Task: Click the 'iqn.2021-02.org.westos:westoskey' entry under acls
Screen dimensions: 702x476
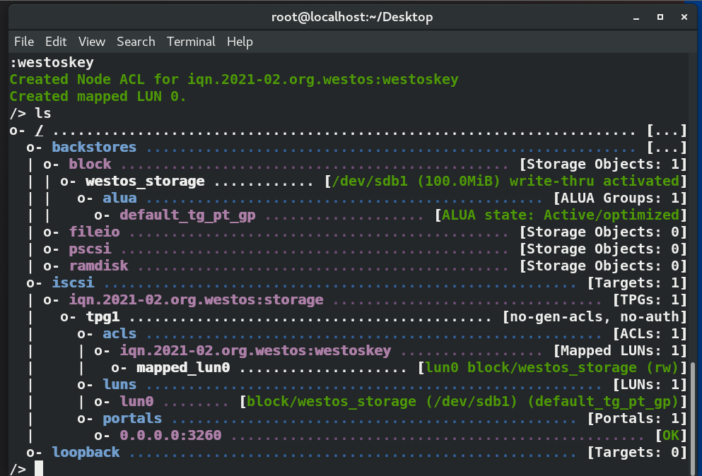Action: coord(256,351)
